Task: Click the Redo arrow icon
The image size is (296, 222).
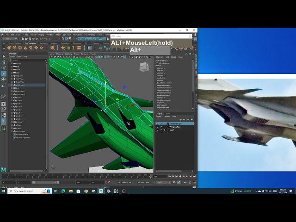Action: click(x=37, y=39)
